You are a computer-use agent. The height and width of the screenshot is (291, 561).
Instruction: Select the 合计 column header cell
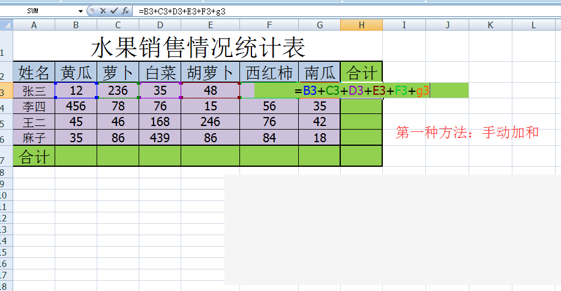[x=361, y=73]
